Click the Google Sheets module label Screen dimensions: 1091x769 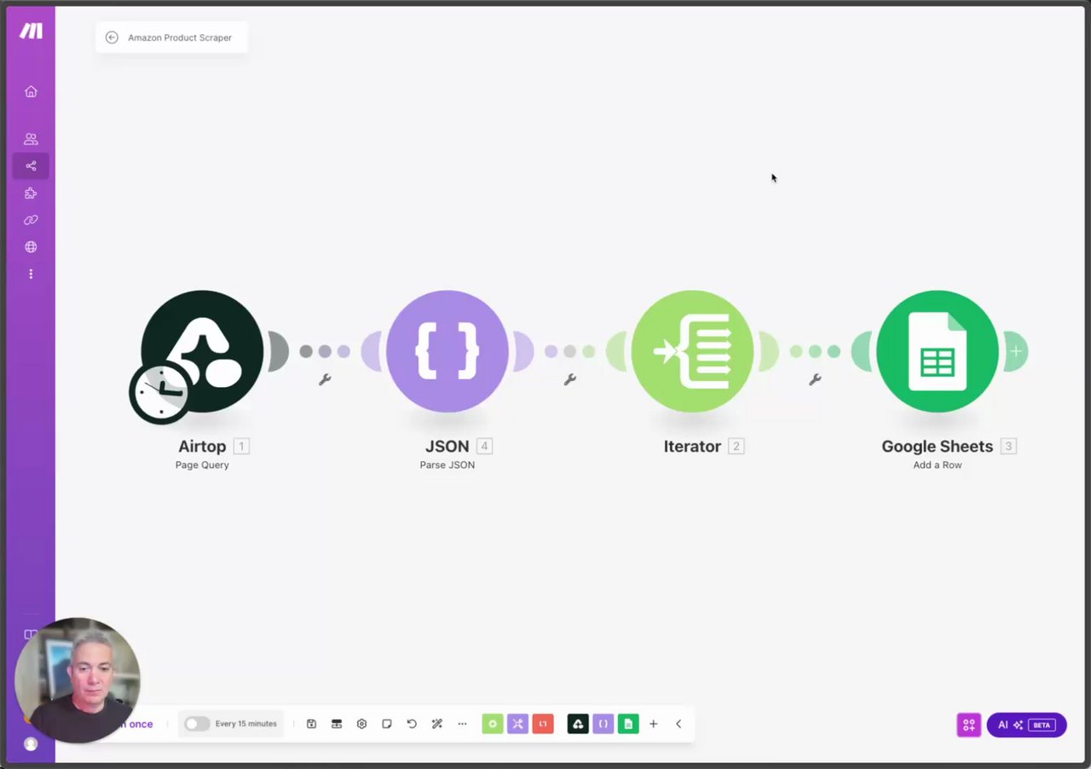pos(938,446)
